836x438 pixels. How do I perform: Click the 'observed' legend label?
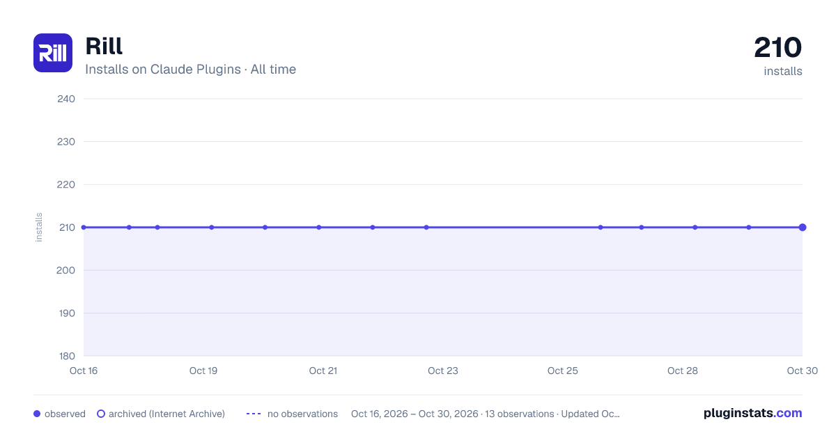click(65, 414)
